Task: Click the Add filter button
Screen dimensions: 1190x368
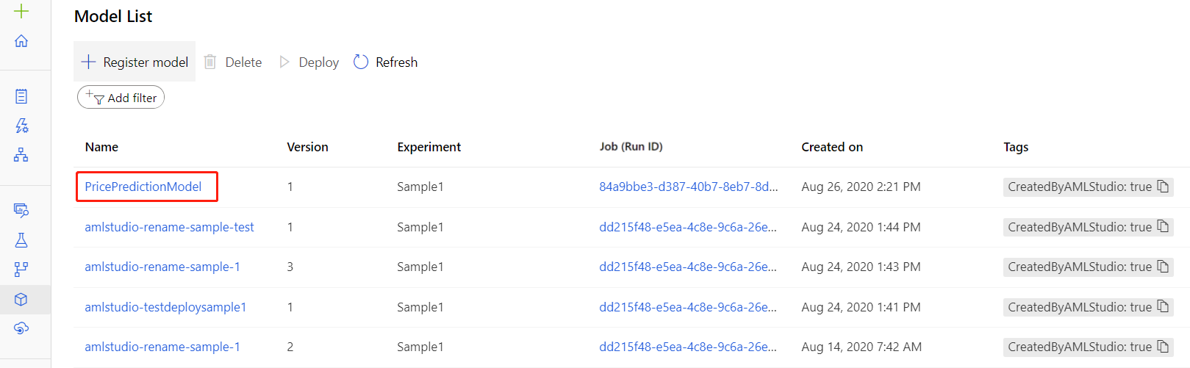Action: (121, 98)
